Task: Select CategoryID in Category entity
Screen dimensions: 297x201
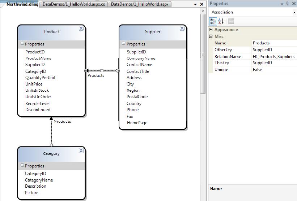Action: click(x=35, y=174)
